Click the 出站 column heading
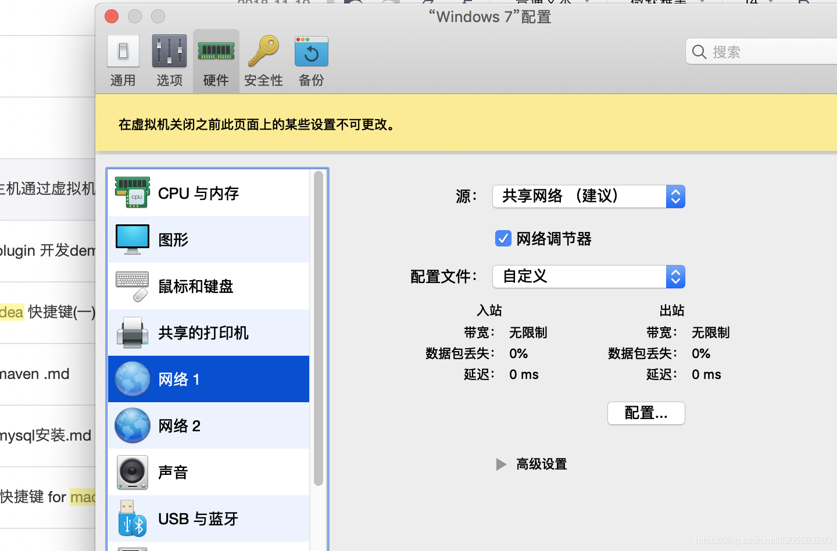 click(672, 310)
